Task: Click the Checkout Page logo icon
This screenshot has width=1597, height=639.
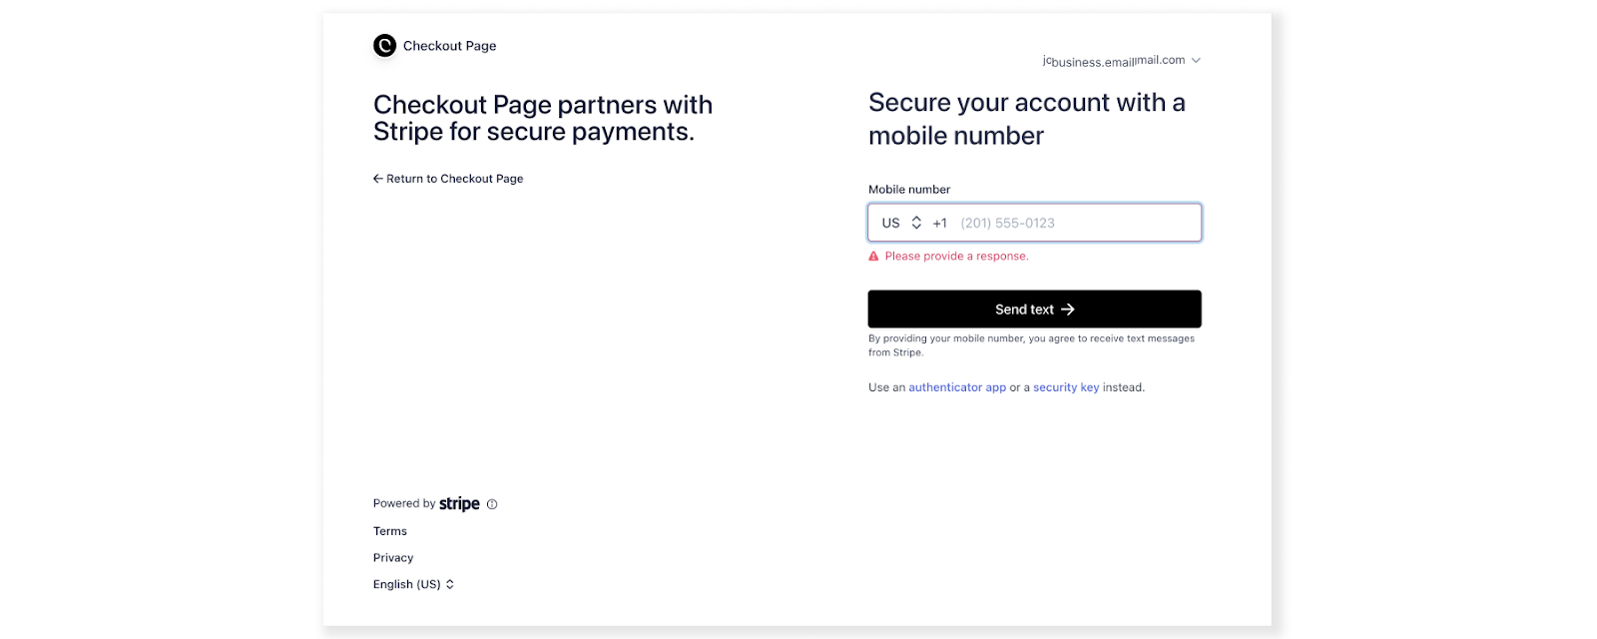Action: click(x=384, y=45)
